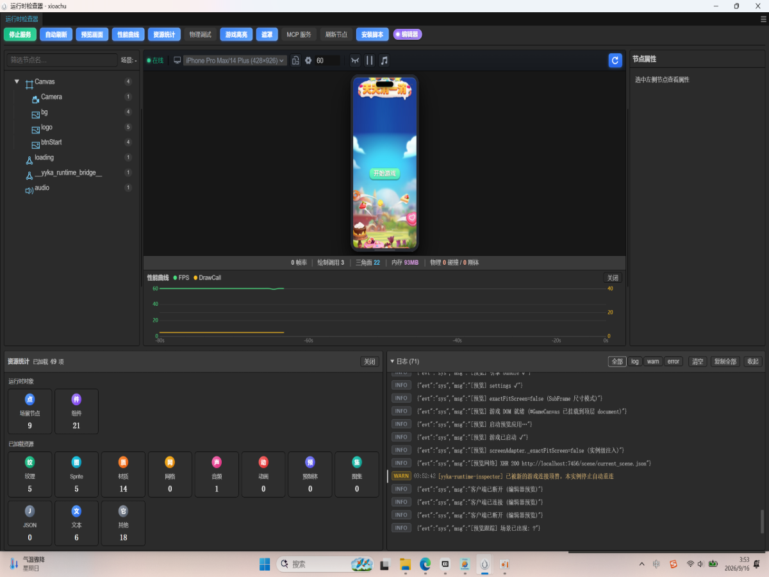Filter logs by 全部

pyautogui.click(x=617, y=362)
